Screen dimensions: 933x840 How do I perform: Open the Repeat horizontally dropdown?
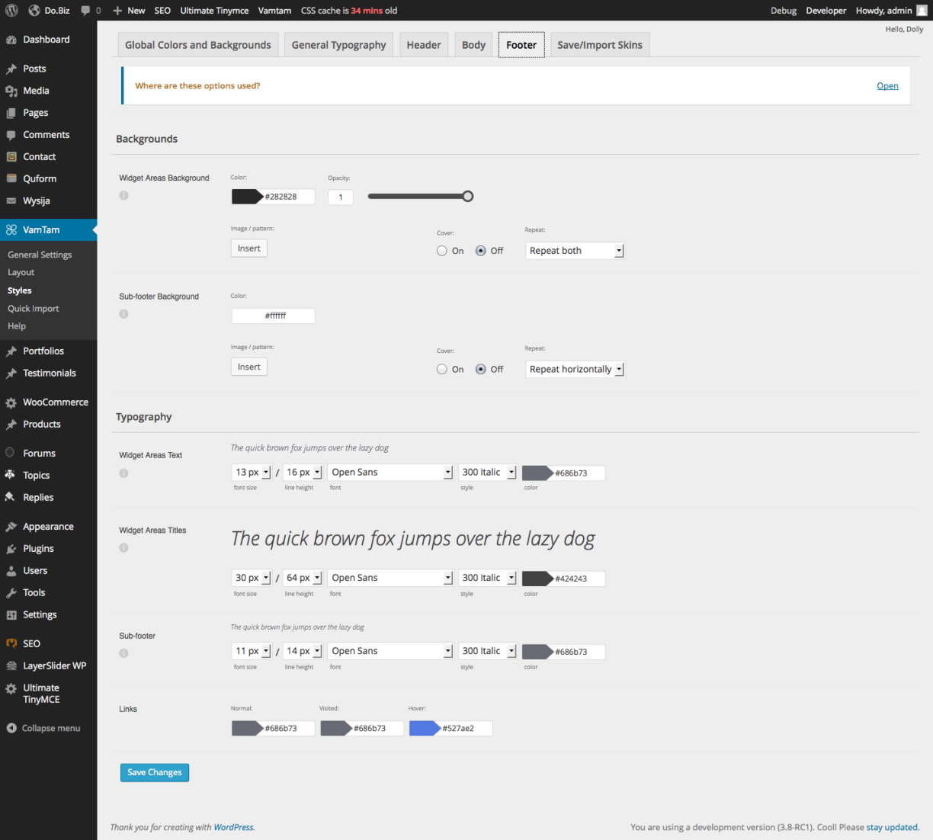pyautogui.click(x=575, y=370)
